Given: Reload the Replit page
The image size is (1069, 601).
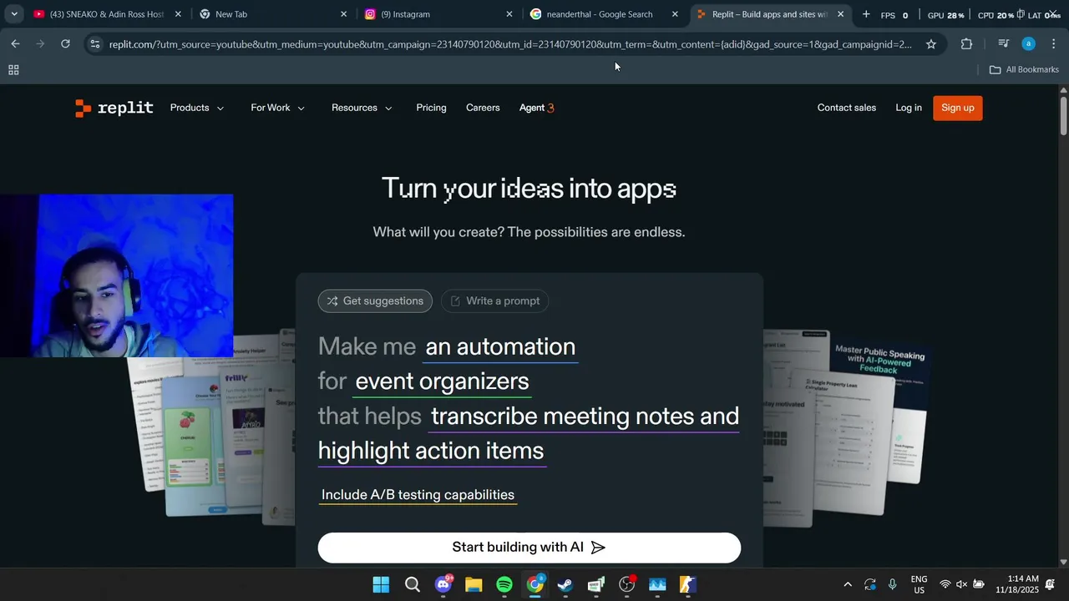Looking at the screenshot, I should (65, 43).
